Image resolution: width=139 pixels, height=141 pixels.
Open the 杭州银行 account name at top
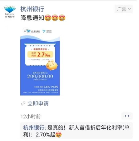32,9
